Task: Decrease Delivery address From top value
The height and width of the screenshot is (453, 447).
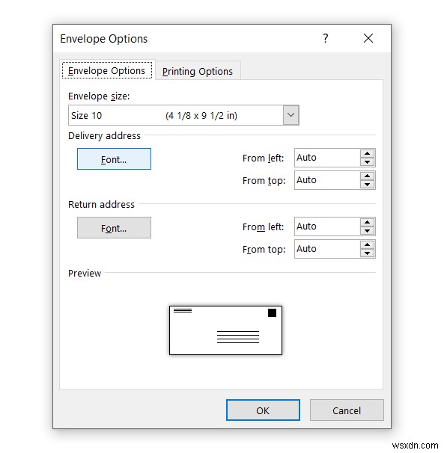Action: click(x=368, y=185)
